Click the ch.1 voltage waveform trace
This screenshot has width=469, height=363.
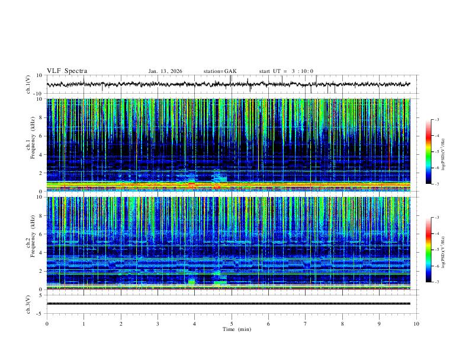coord(228,84)
